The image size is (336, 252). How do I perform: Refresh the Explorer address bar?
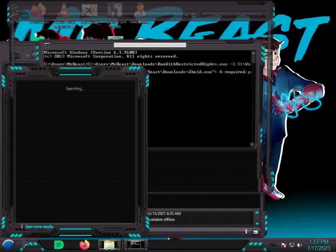pyautogui.click(x=193, y=15)
